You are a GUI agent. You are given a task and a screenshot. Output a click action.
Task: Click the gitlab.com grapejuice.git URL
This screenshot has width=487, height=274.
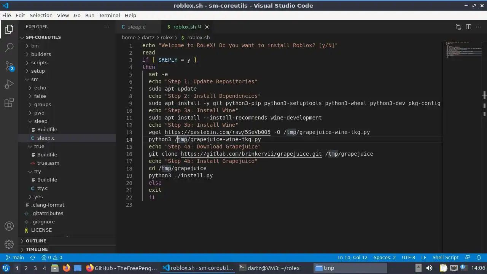(251, 154)
